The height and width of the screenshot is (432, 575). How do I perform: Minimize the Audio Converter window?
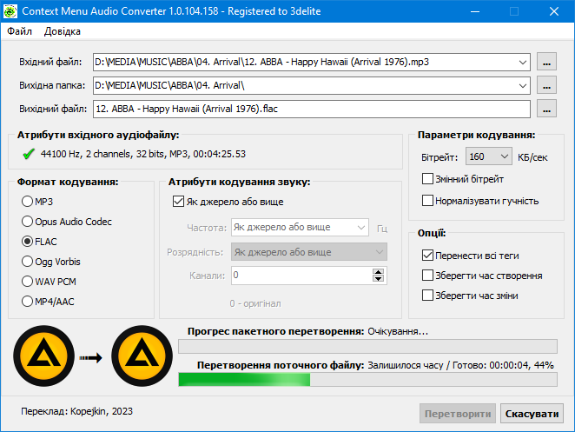tap(475, 11)
